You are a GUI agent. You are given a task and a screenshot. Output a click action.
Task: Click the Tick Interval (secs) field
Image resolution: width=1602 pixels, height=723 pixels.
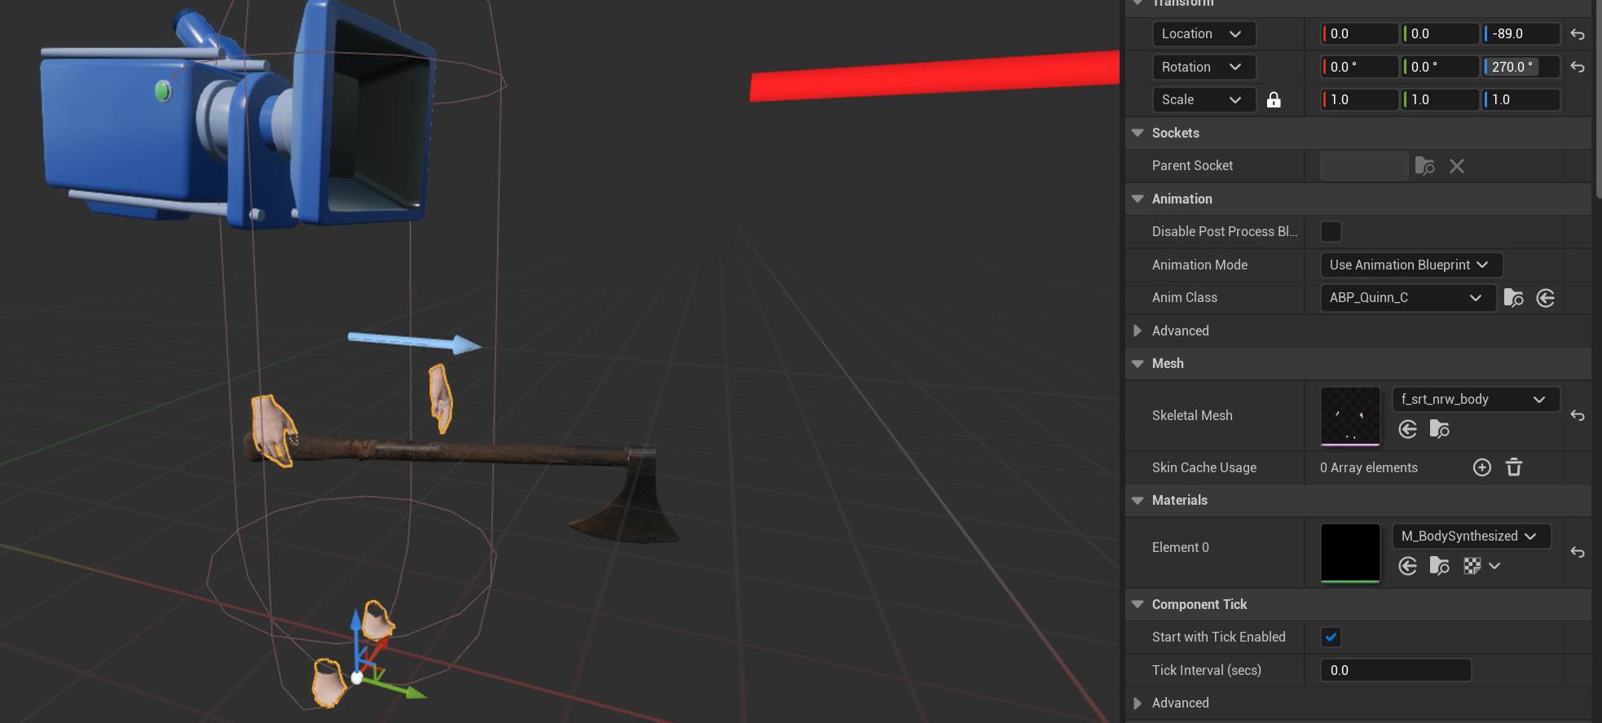1396,670
